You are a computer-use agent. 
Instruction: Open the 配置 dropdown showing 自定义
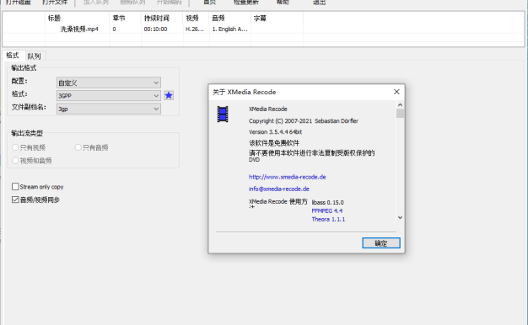click(x=109, y=83)
